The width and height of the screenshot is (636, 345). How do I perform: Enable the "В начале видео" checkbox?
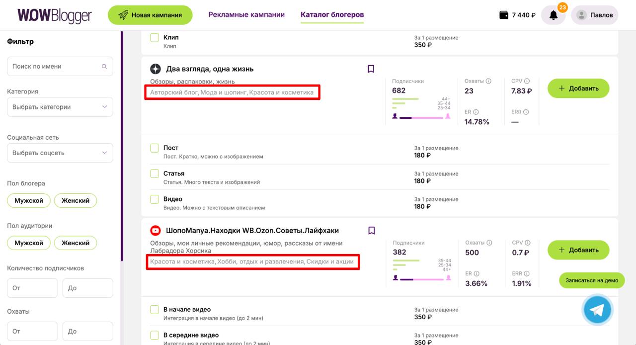point(155,310)
